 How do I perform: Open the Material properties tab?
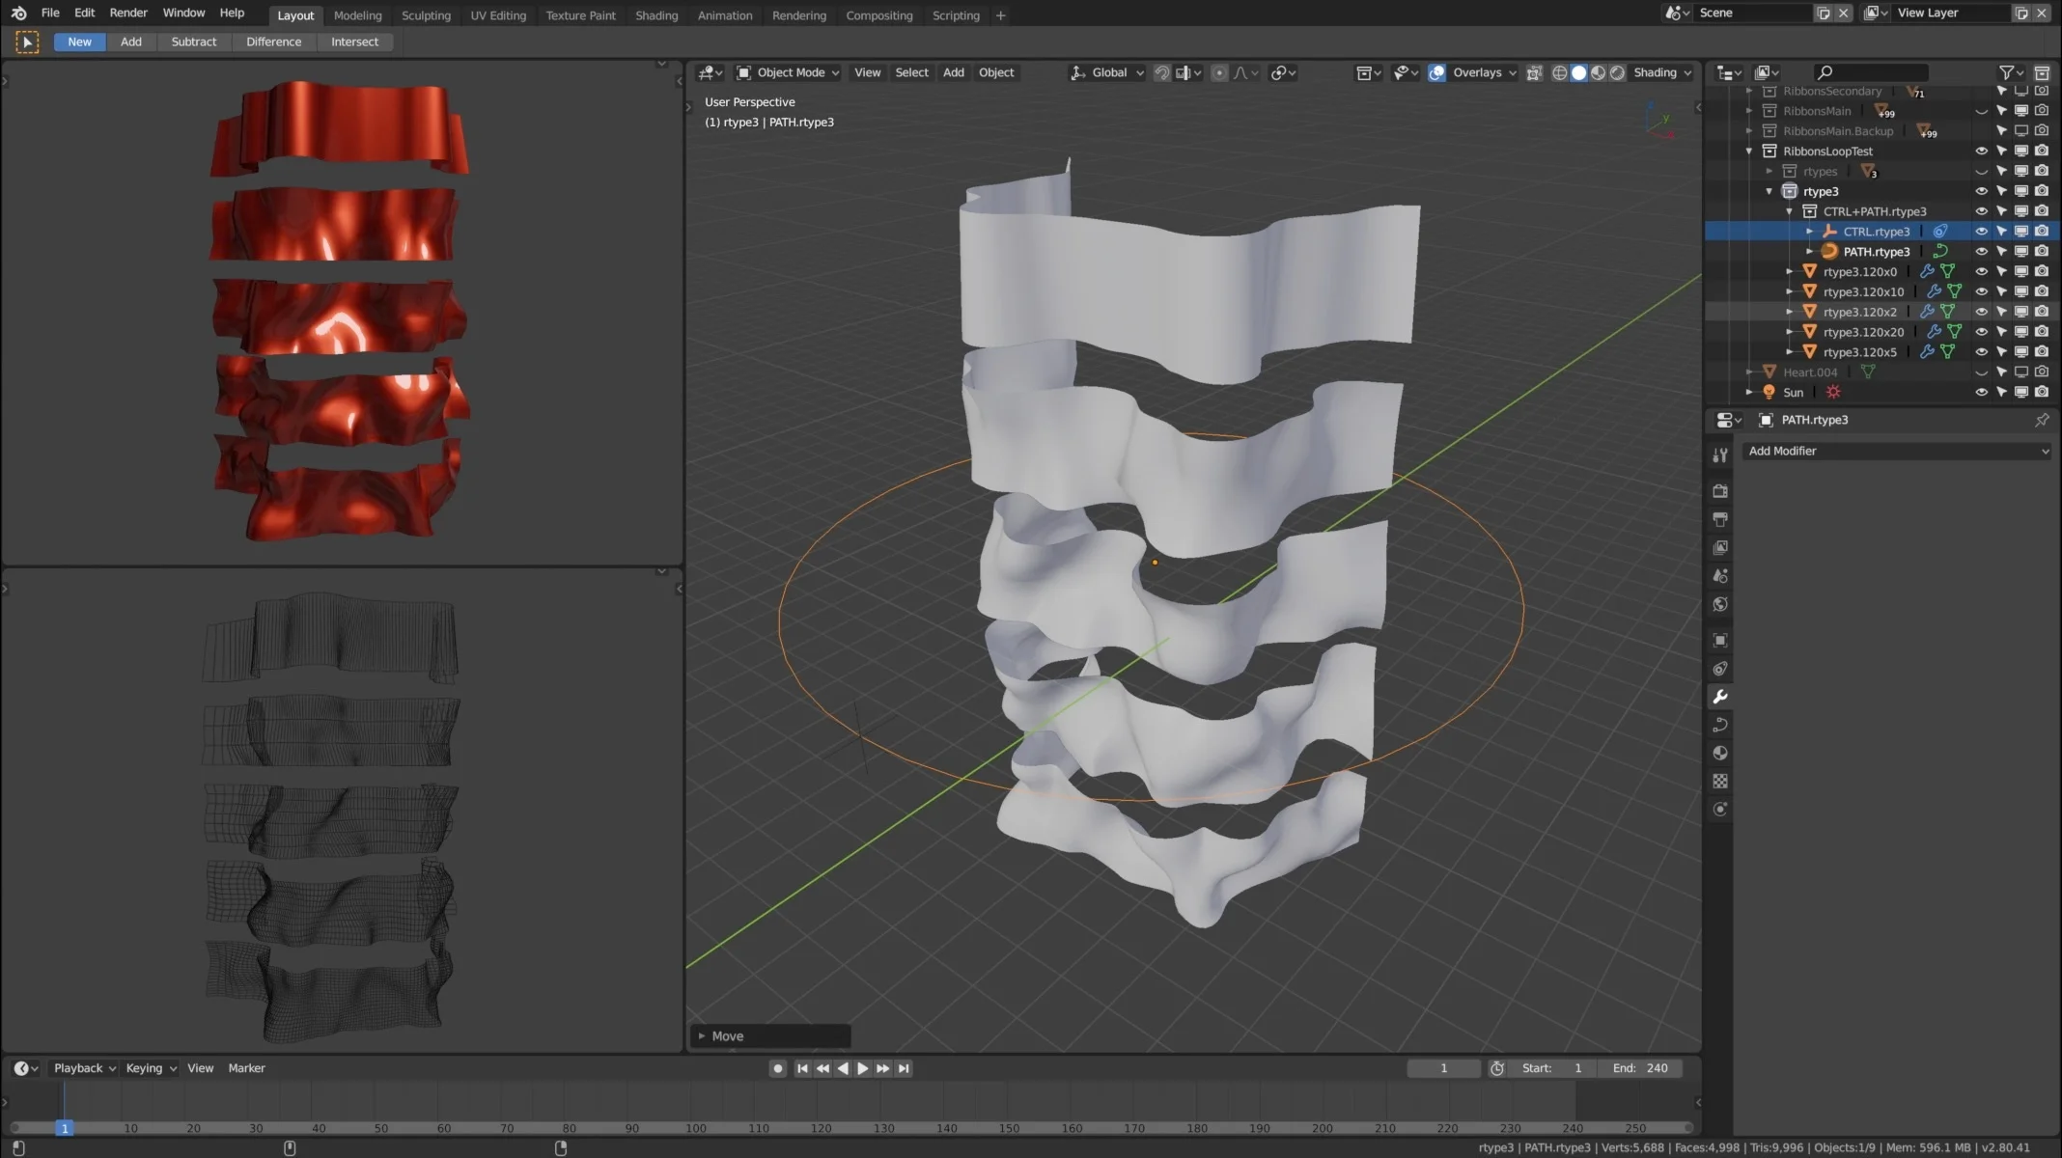1720,753
